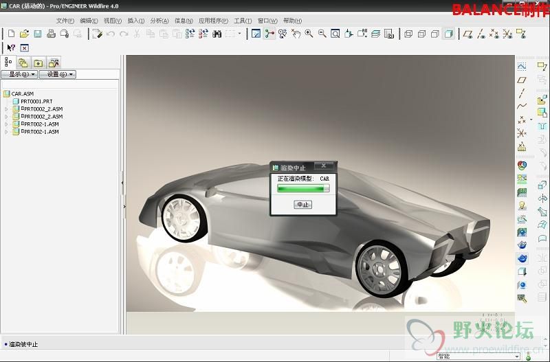Image resolution: width=550 pixels, height=362 pixels.
Task: Open the 设置 dropdown in model tree
Action: point(58,74)
